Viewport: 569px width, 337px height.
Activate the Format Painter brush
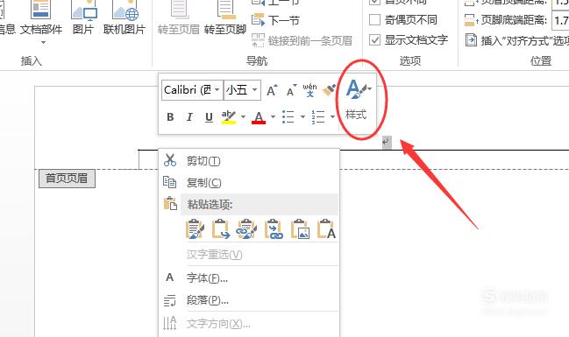coord(329,90)
